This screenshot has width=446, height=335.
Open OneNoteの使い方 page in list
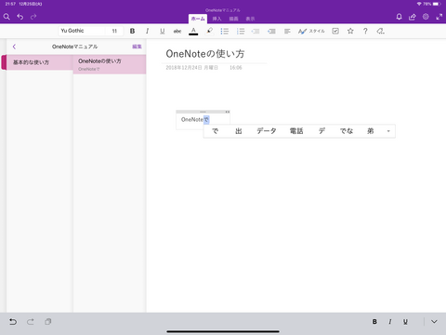point(110,64)
